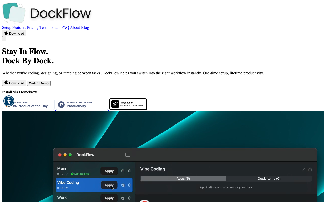Open the #5 Productivity Product of the Week badge
The width and height of the screenshot is (324, 202).
pyautogui.click(x=82, y=104)
